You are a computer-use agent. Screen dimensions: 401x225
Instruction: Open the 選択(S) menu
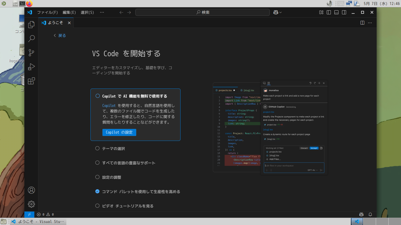click(x=87, y=12)
